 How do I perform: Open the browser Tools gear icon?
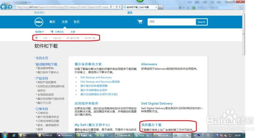(x=242, y=7)
